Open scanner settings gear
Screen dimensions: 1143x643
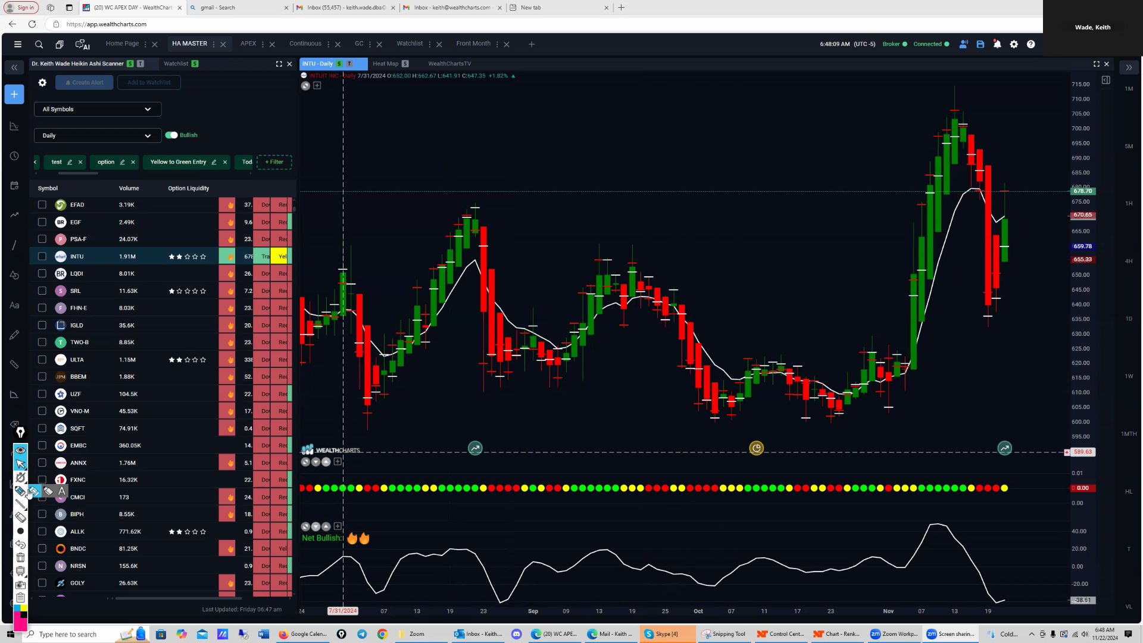pos(42,83)
